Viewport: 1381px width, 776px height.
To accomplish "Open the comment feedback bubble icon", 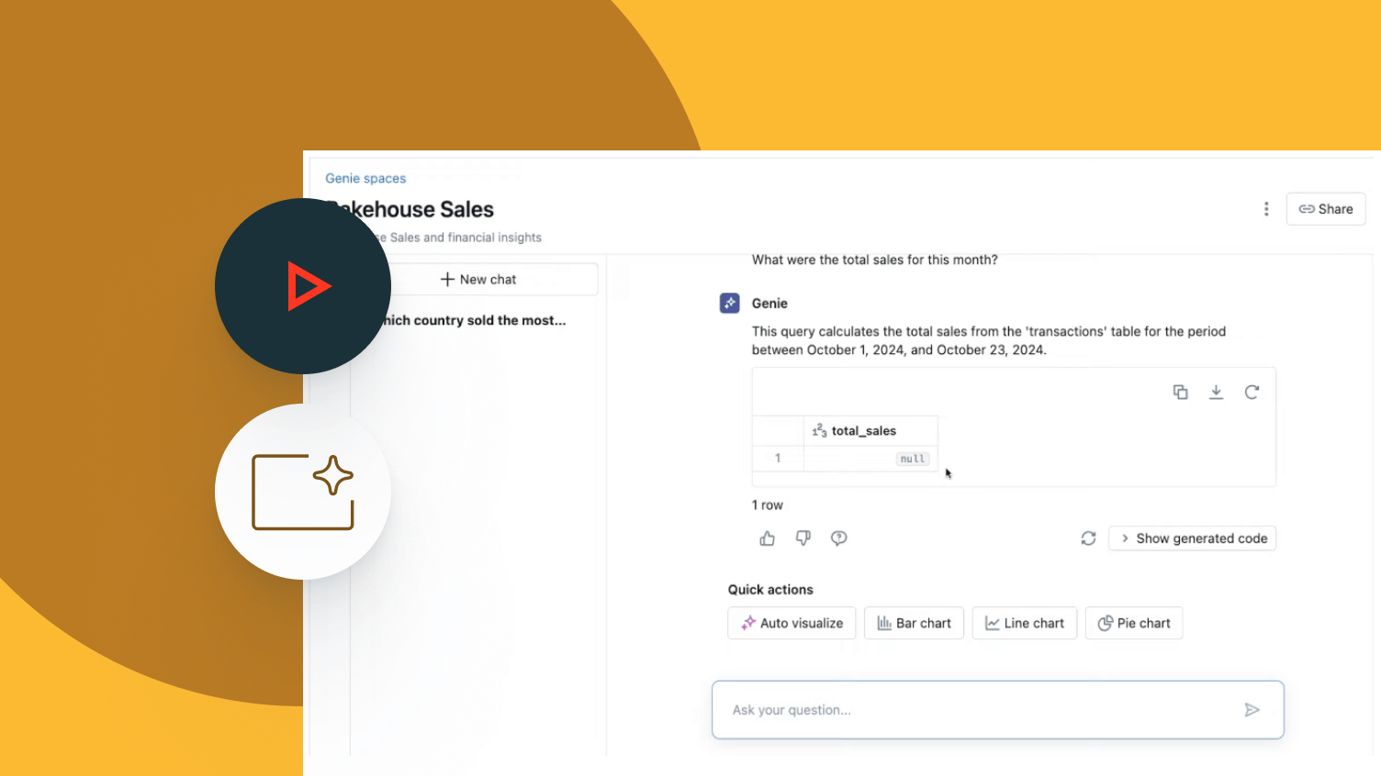I will pos(839,538).
